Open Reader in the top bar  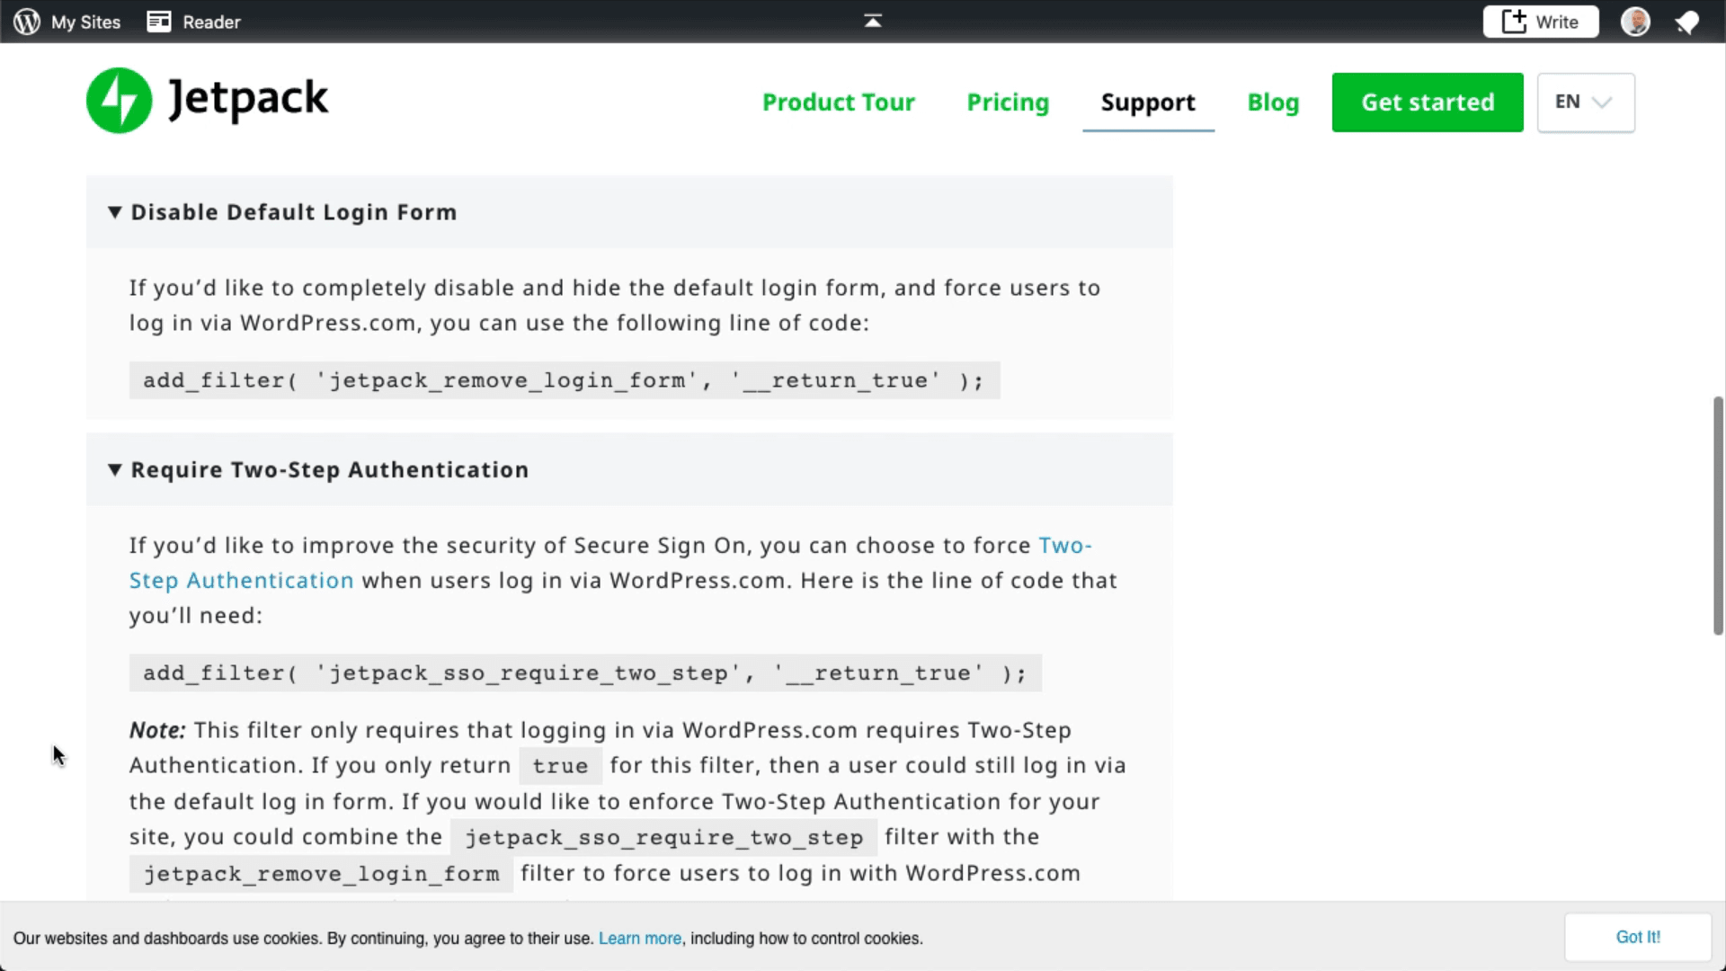tap(194, 22)
